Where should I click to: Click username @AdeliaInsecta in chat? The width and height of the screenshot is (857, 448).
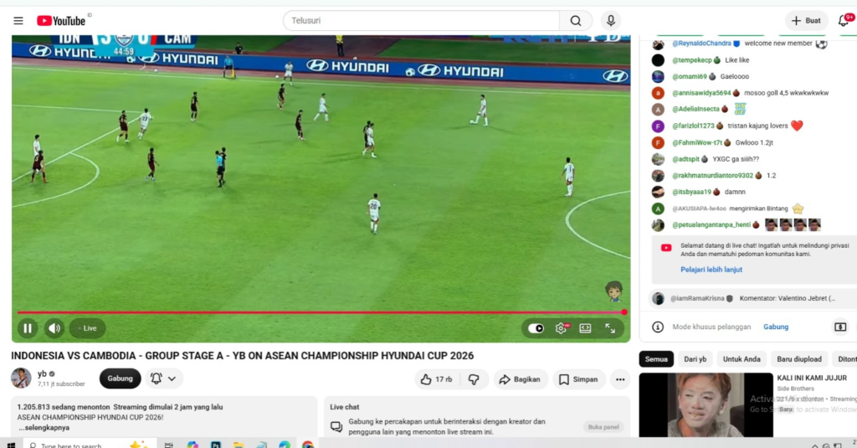[695, 109]
